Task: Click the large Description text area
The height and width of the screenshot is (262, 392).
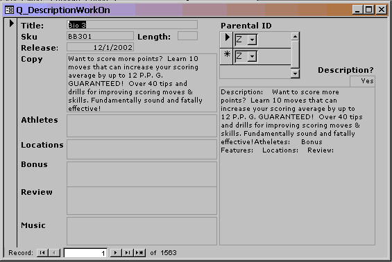Action: [x=297, y=166]
